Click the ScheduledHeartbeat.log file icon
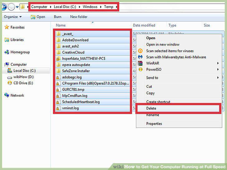This screenshot has height=170, width=227. [x=58, y=102]
